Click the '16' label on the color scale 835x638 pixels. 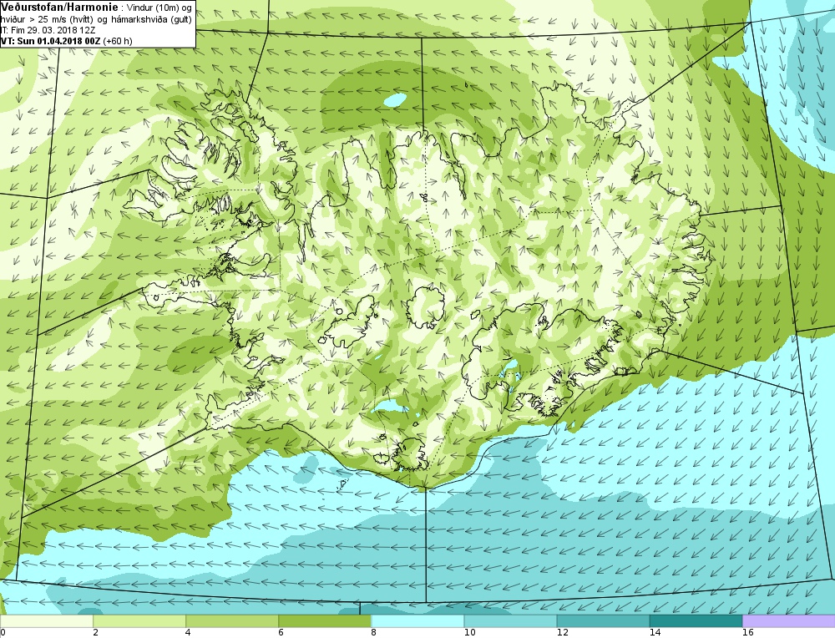pyautogui.click(x=747, y=633)
